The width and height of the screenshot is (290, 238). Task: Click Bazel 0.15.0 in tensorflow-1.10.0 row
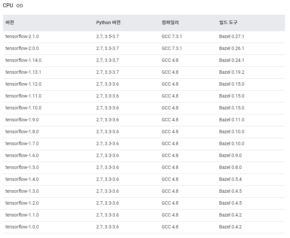[x=232, y=108]
